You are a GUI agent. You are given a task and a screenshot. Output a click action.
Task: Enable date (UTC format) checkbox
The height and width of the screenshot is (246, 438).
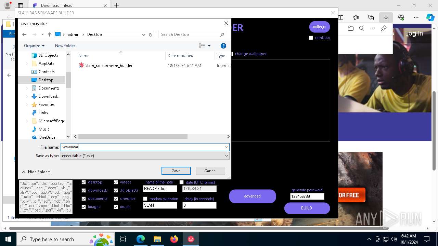181,182
